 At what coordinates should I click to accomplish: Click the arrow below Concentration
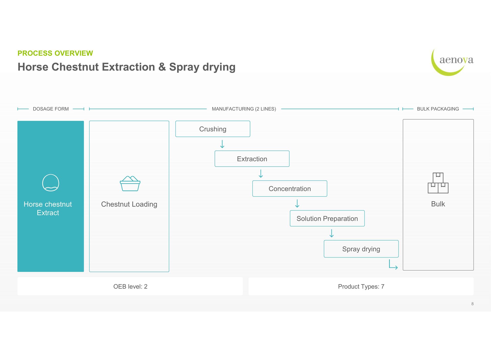(x=297, y=204)
